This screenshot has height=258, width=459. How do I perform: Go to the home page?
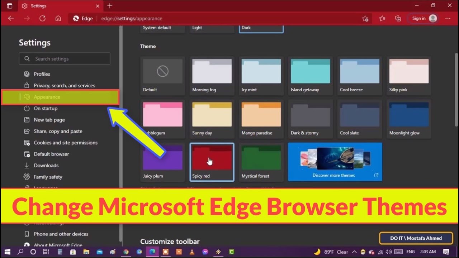[x=58, y=18]
